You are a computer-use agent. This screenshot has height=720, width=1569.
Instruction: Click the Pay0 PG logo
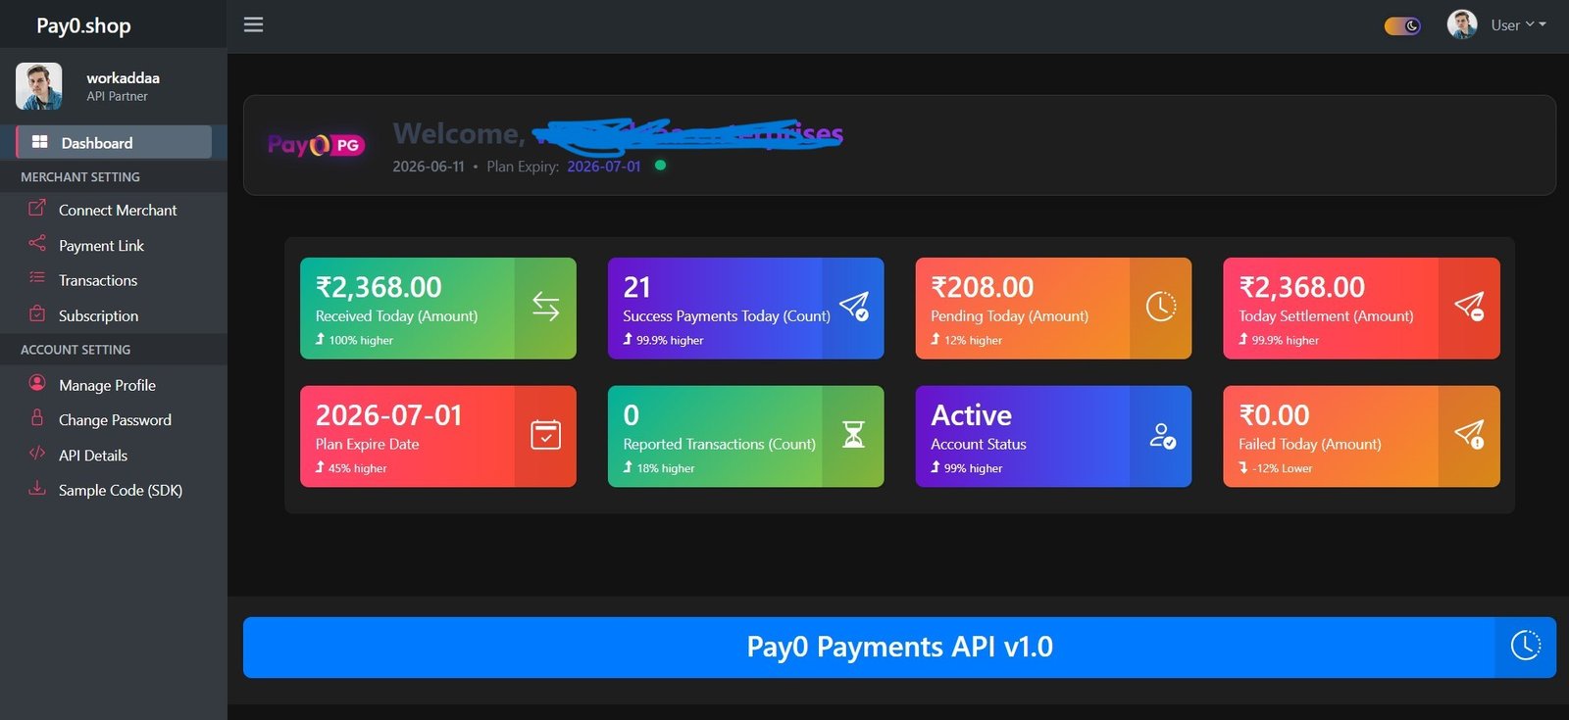pyautogui.click(x=316, y=145)
